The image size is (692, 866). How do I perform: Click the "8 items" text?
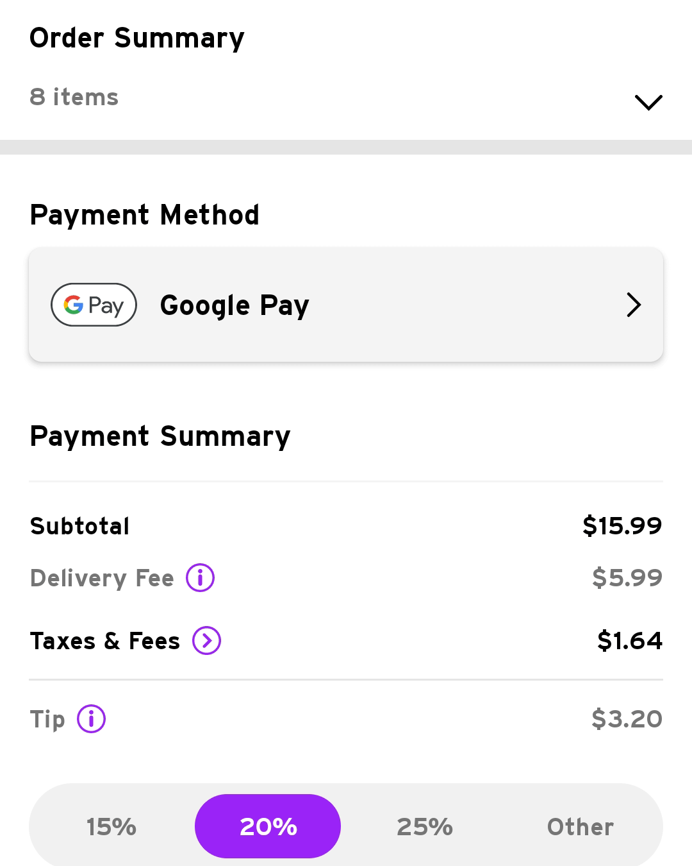coord(74,98)
